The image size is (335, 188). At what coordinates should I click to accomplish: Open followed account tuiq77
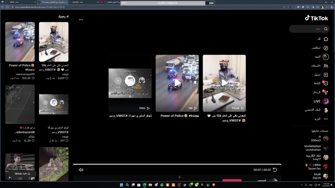(x=317, y=157)
